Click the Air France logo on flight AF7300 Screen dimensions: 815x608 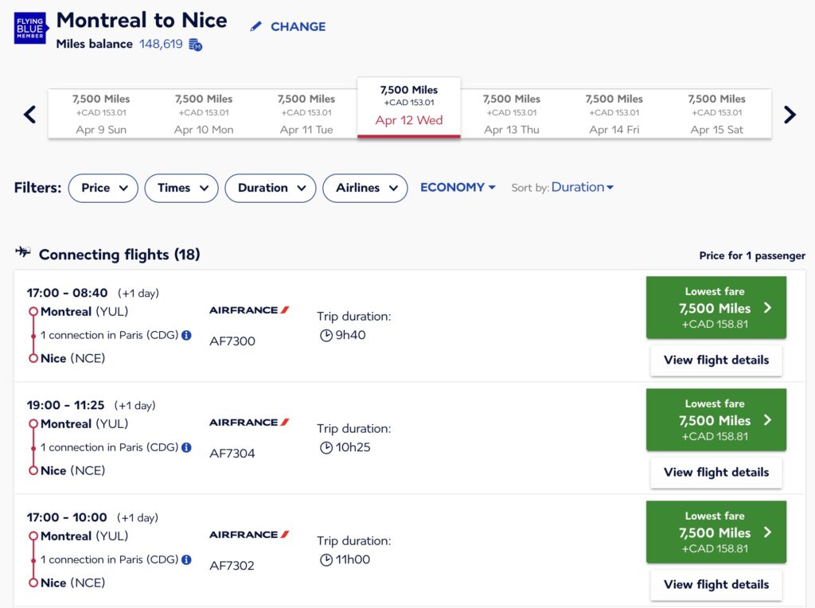tap(248, 310)
